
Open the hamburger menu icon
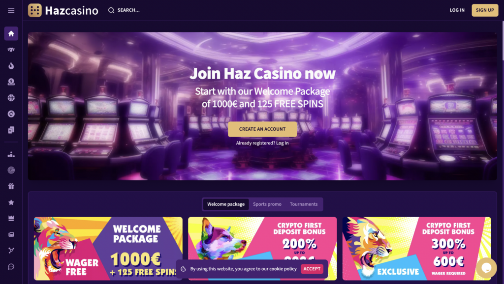tap(11, 10)
